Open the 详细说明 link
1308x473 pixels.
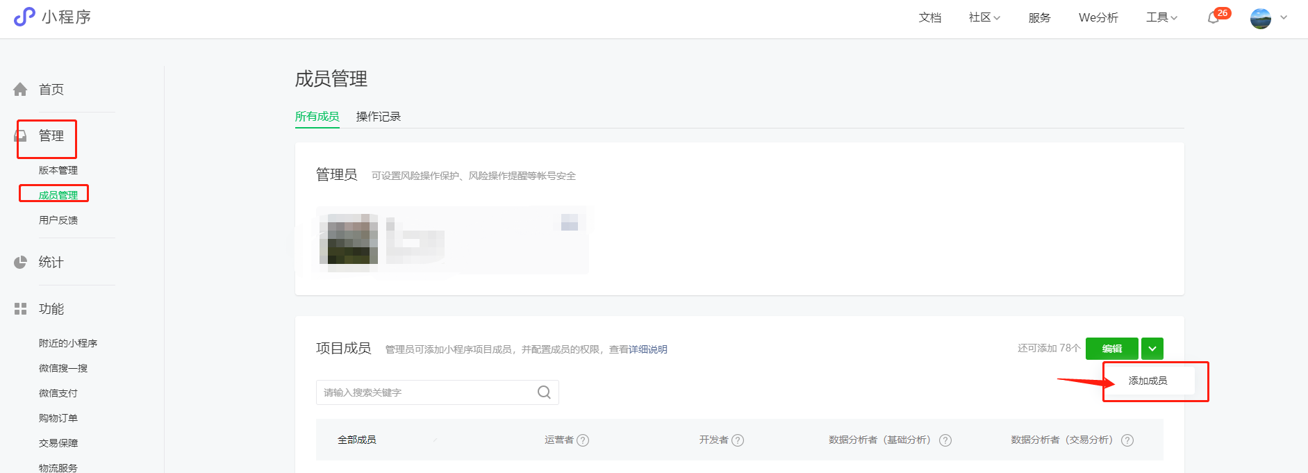pos(647,349)
